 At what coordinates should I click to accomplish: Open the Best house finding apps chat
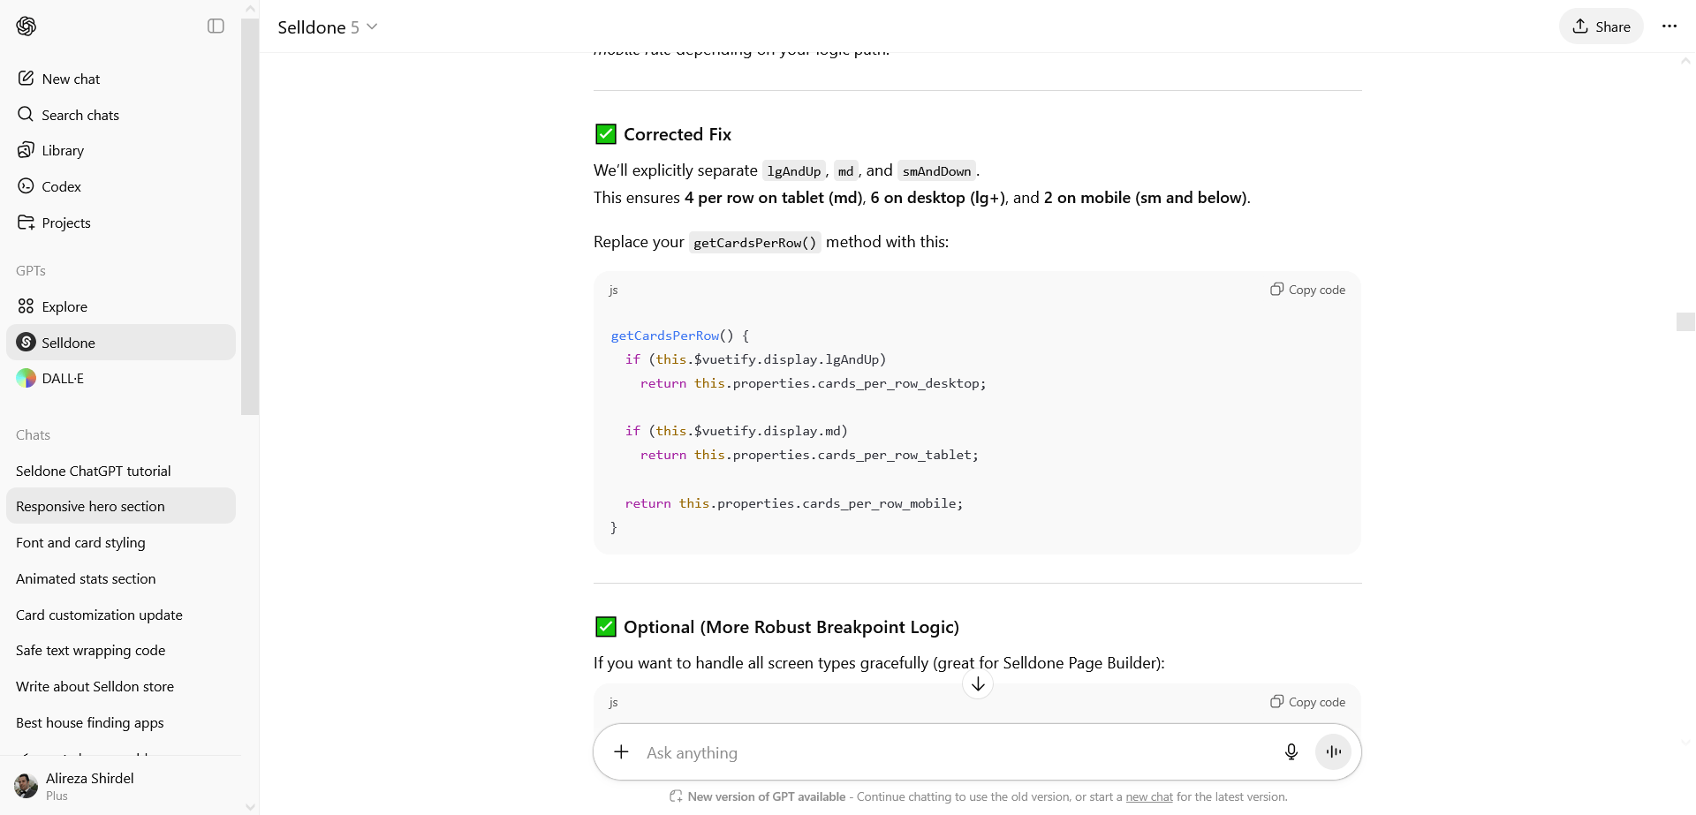coord(121,722)
